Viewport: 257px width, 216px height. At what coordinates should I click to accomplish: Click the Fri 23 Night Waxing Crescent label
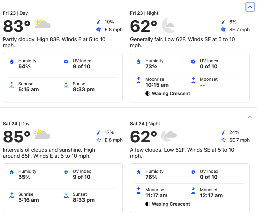171,93
